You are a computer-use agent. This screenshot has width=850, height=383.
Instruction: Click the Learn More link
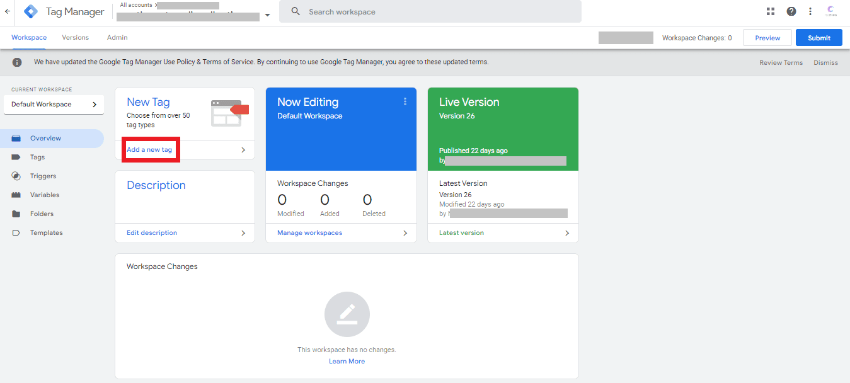pos(347,362)
